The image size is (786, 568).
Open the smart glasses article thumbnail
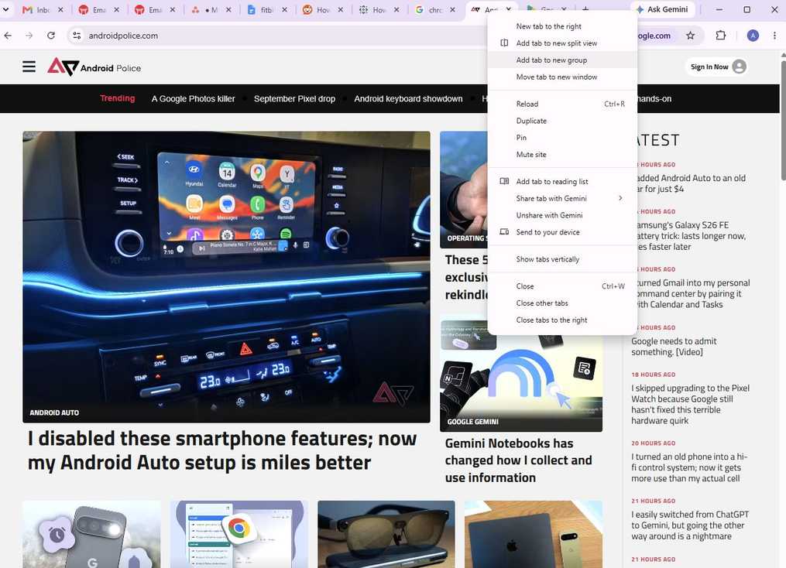point(386,534)
